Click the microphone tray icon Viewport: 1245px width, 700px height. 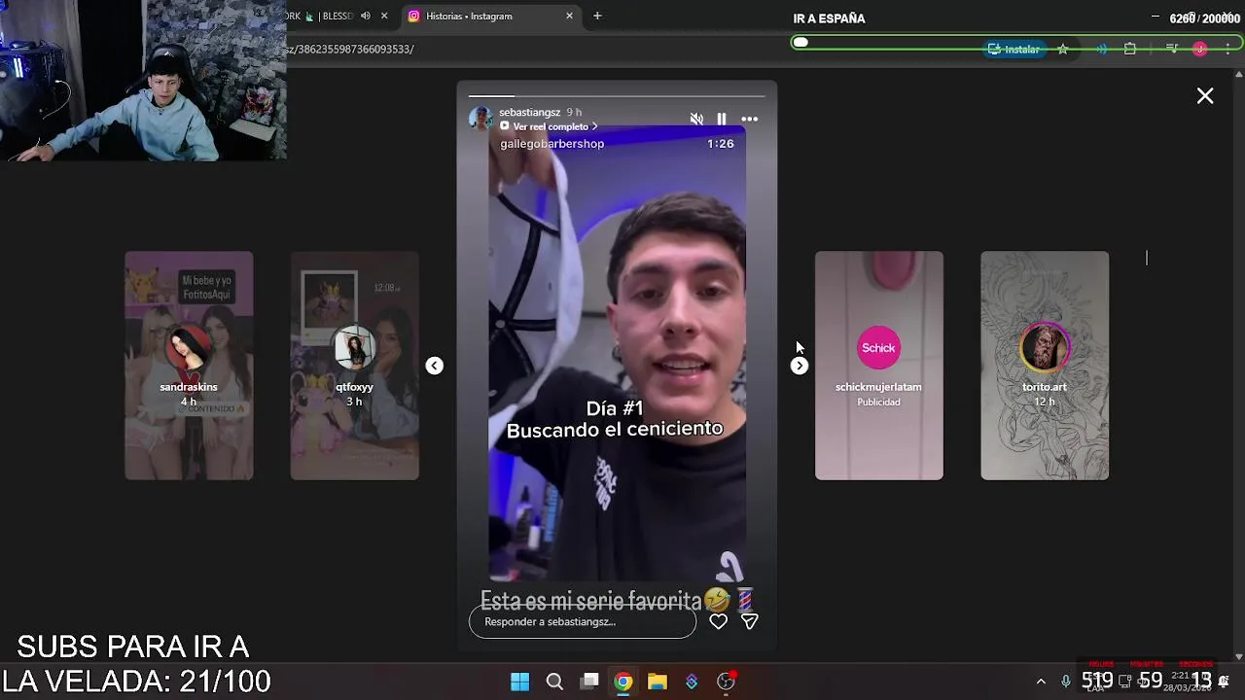pos(1066,682)
